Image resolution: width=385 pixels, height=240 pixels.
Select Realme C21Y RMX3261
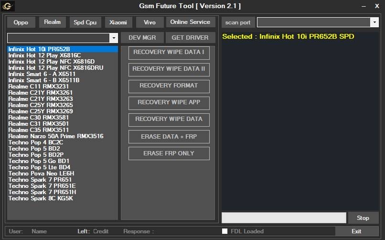tap(63, 93)
